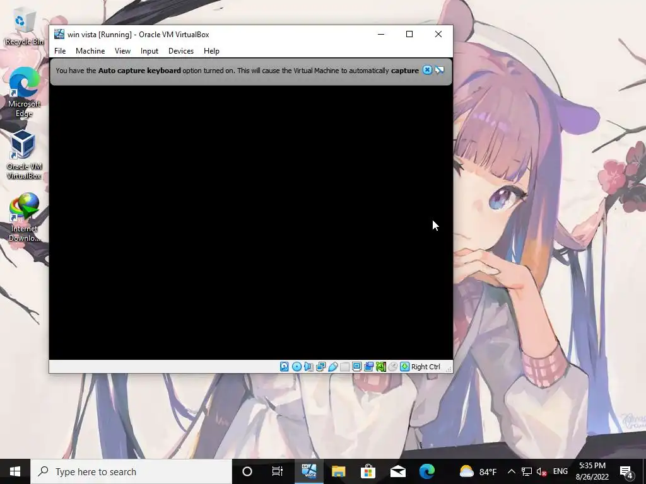Click the ENG language indicator
This screenshot has height=484, width=646.
coord(560,471)
